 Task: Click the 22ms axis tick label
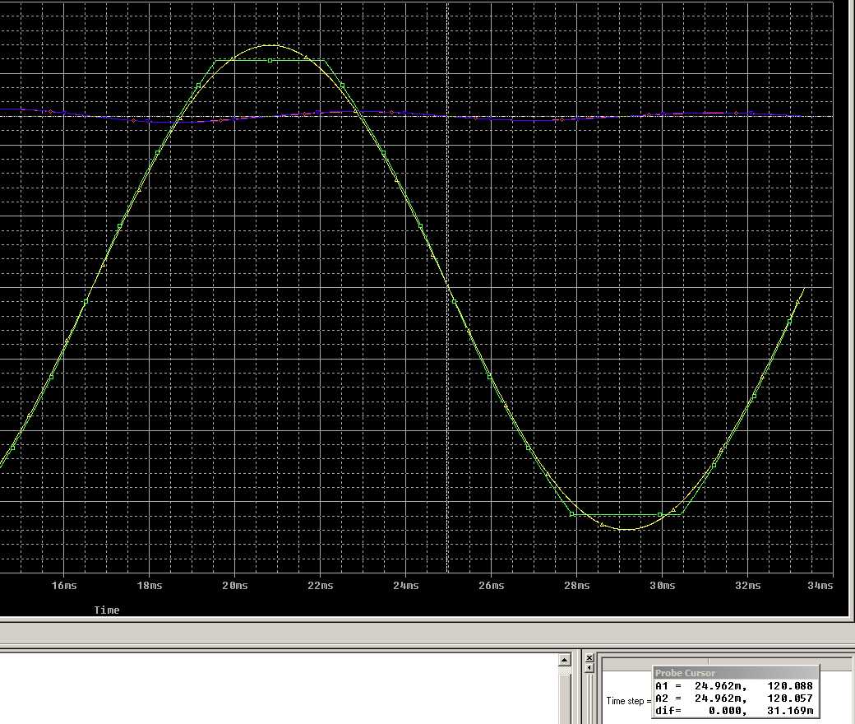click(321, 586)
